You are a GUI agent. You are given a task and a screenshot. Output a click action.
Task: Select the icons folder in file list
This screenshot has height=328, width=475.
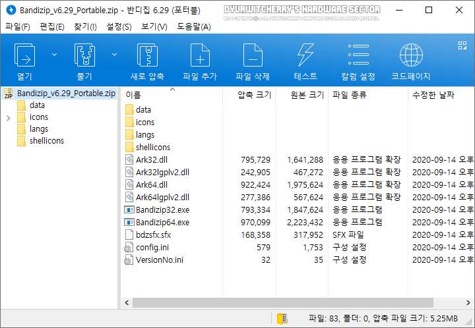point(144,122)
